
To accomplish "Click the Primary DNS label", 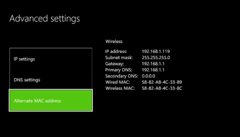I will 118,70.
